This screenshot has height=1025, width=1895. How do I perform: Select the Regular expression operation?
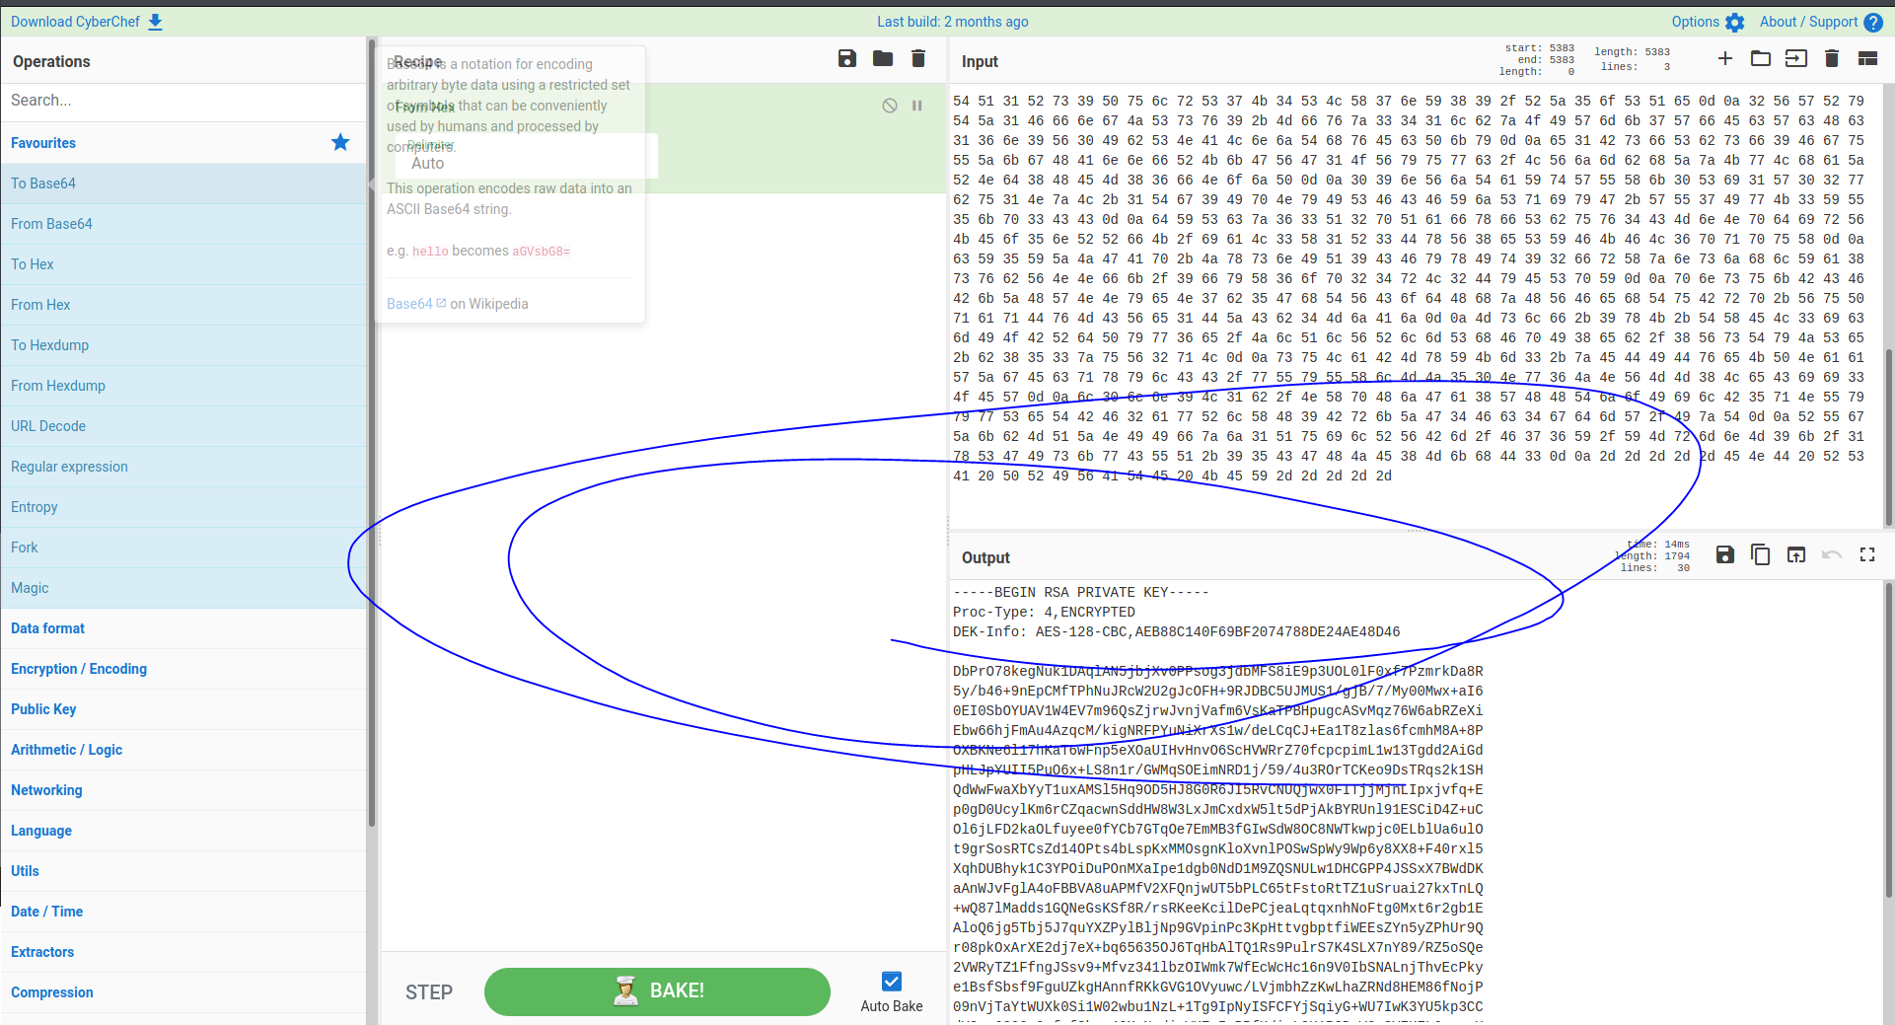click(183, 467)
